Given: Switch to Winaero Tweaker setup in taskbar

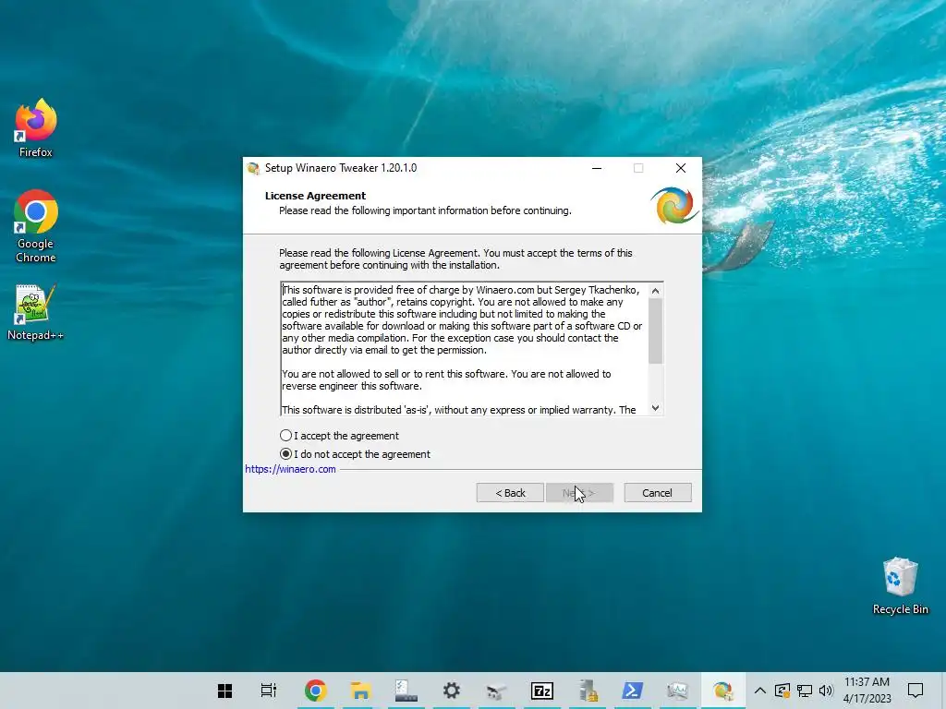Looking at the screenshot, I should [x=722, y=691].
